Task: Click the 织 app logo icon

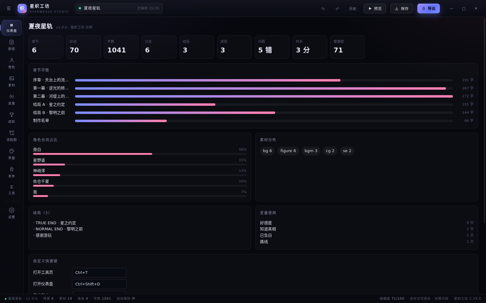Action: click(22, 8)
